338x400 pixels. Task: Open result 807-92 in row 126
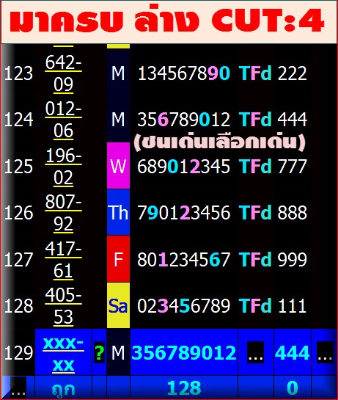(x=63, y=213)
